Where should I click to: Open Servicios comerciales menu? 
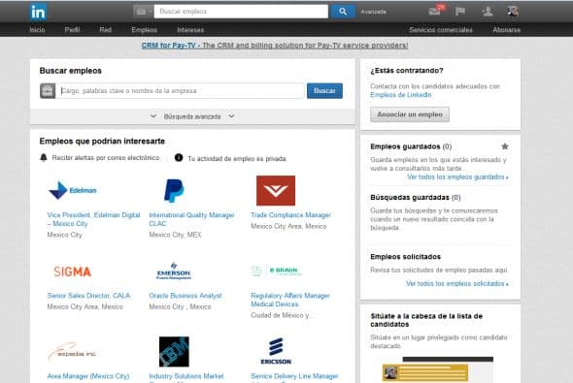(440, 30)
